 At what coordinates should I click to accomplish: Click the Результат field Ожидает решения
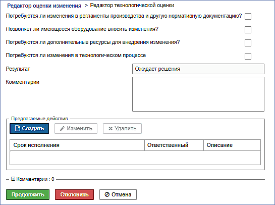pyautogui.click(x=198, y=69)
